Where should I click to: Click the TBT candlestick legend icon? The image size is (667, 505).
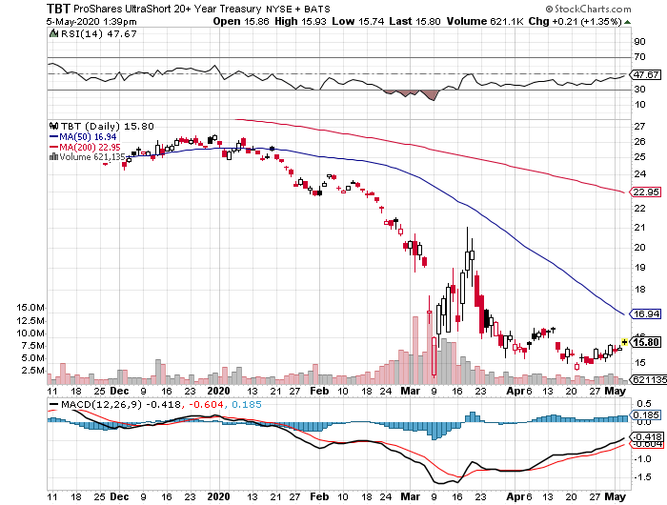54,126
